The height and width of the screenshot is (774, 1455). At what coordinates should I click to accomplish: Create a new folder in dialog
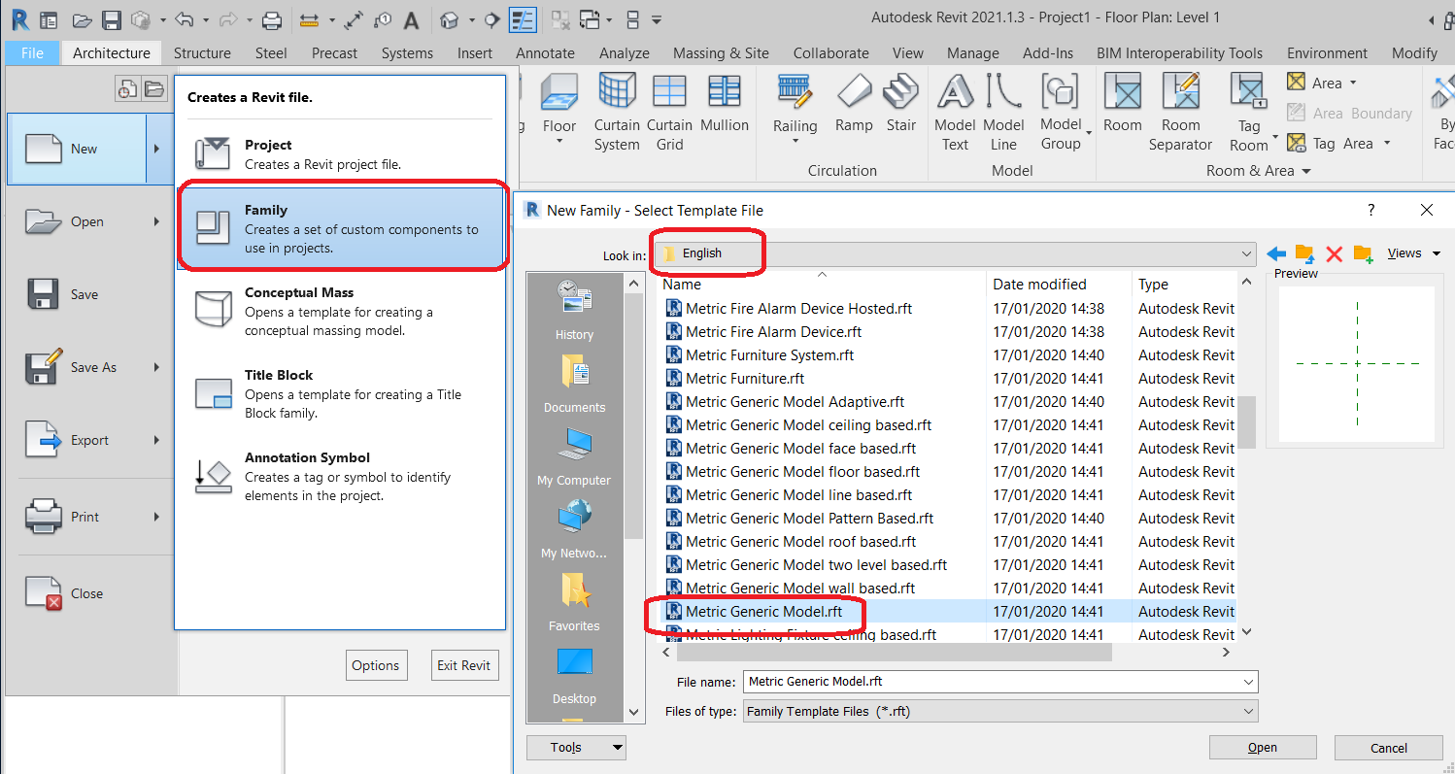coord(1363,253)
